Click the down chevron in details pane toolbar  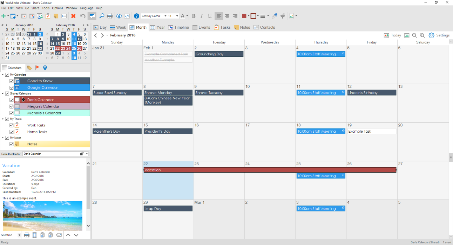tap(76, 235)
